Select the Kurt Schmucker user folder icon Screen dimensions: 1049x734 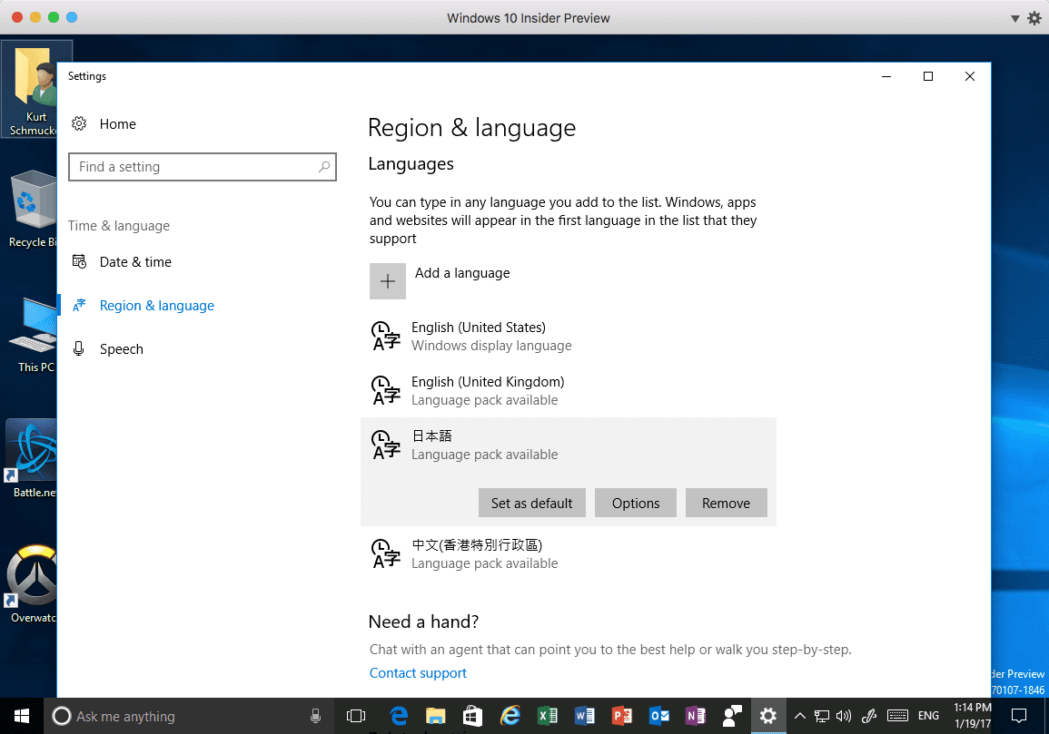point(31,89)
